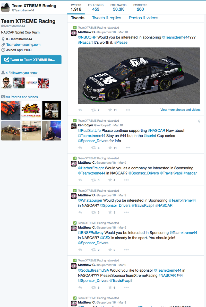Open more options on SodaStreamUSA tweet
206x307 pixels.
click(126, 287)
